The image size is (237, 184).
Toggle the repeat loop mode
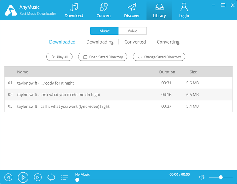tap(51, 177)
